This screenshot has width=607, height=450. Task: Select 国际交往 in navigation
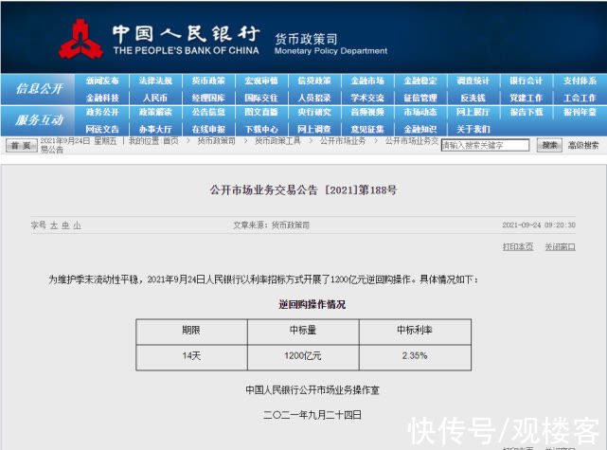[x=261, y=98]
